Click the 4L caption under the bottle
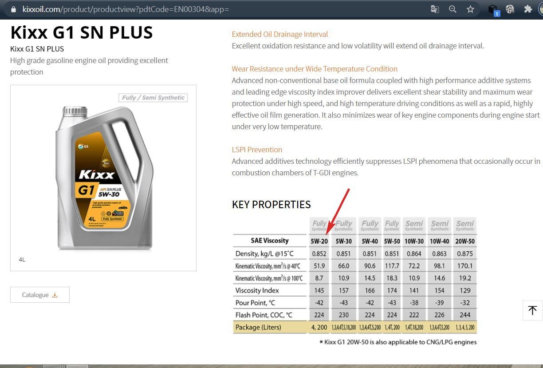 coord(22,259)
